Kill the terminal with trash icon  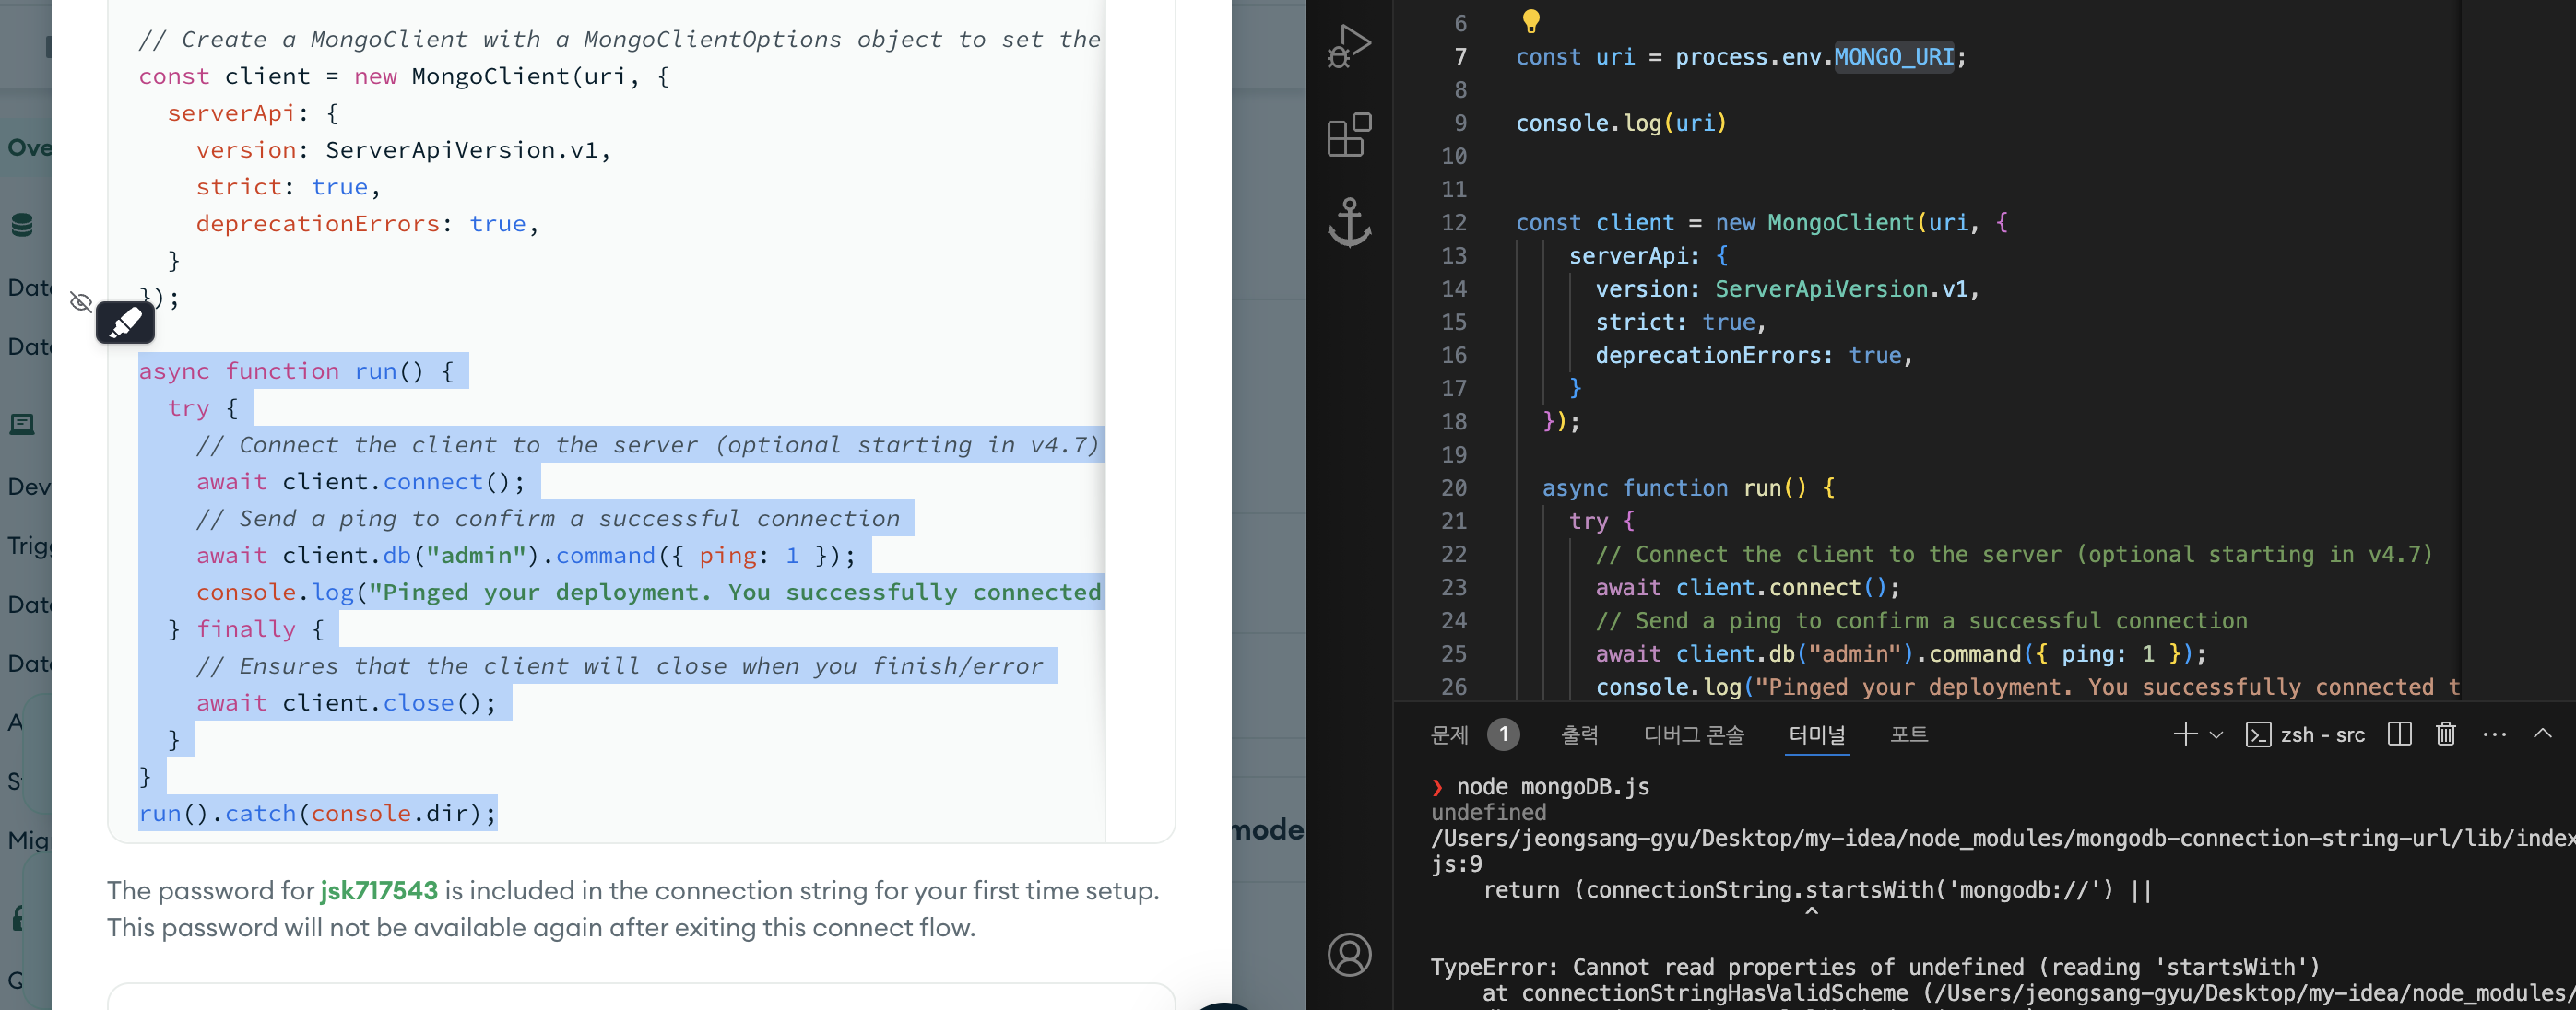pos(2445,734)
